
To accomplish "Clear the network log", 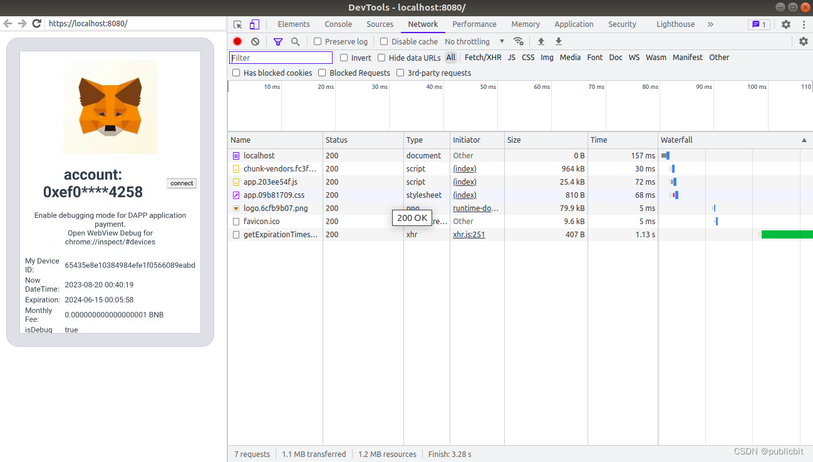I will [255, 41].
